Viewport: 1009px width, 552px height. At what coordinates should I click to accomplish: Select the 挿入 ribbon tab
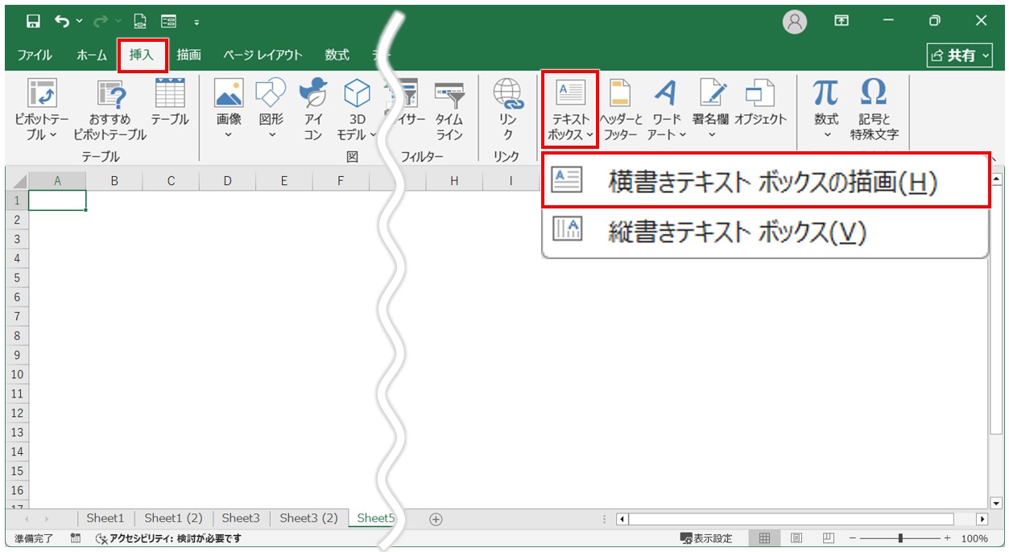(x=143, y=55)
